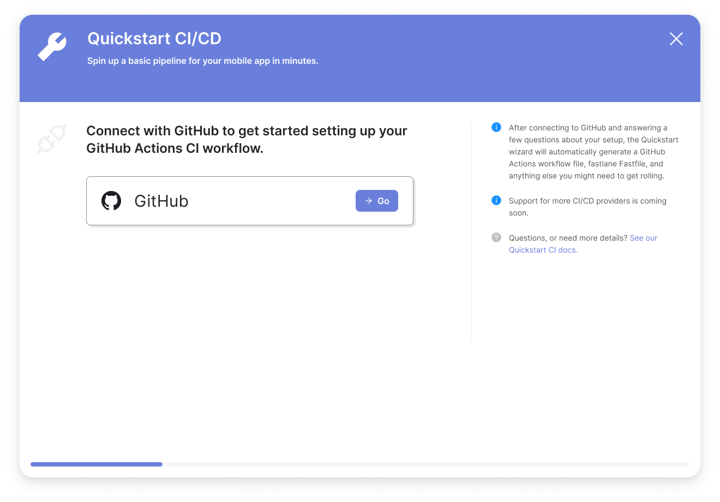Click the info icon next to the wizard description tip
Image resolution: width=720 pixels, height=502 pixels.
click(496, 127)
